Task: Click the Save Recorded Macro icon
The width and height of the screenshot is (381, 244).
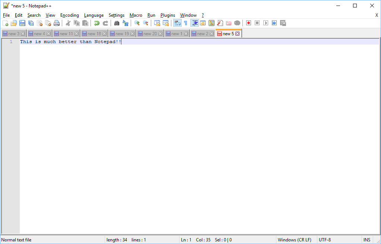Action: [283, 23]
